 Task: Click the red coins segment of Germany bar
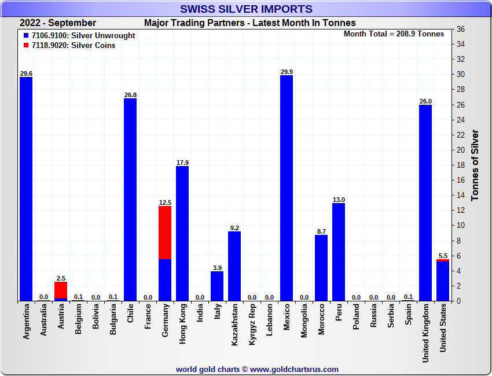(x=165, y=233)
